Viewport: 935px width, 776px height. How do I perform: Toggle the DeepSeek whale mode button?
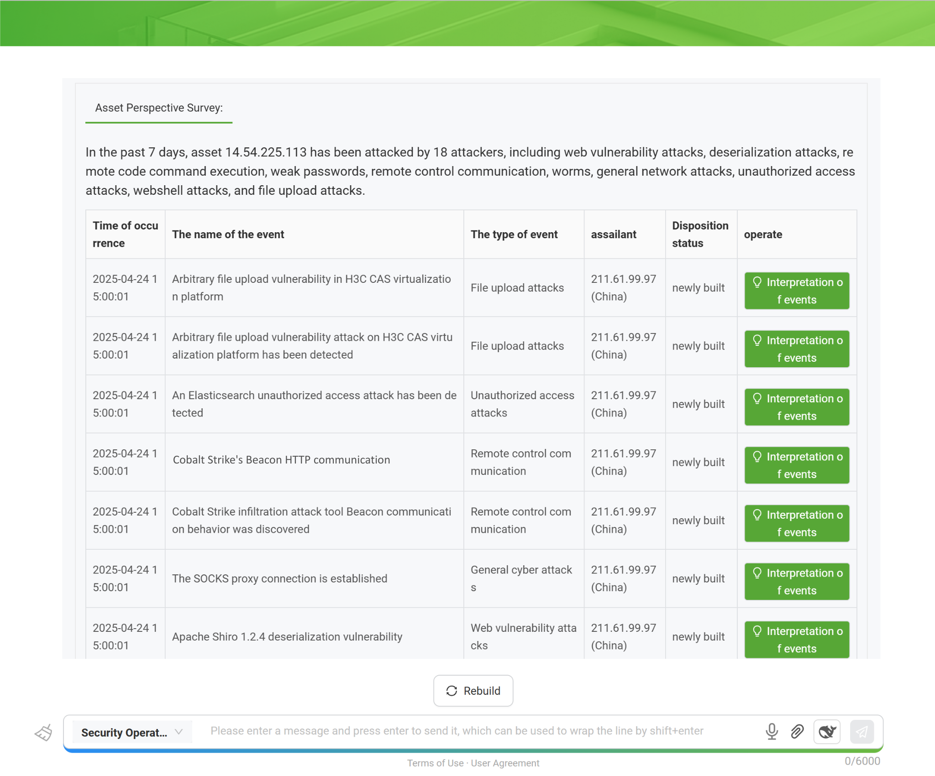click(827, 731)
